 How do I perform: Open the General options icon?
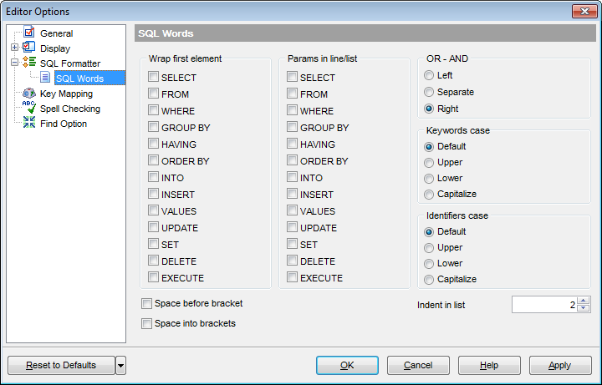pos(29,33)
